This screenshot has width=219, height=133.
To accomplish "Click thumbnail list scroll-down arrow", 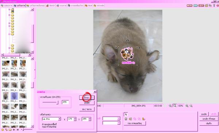I will [x=32, y=126].
